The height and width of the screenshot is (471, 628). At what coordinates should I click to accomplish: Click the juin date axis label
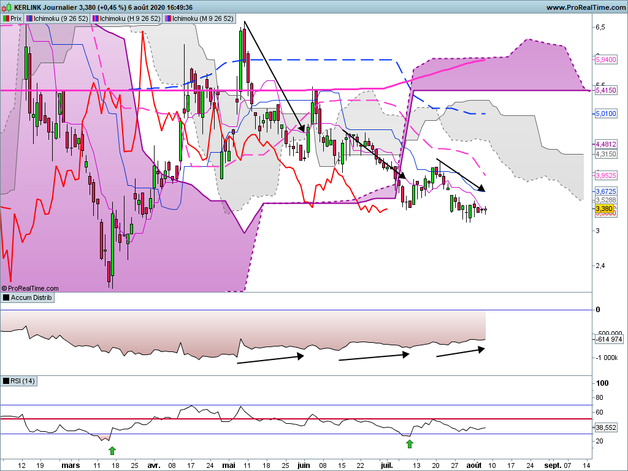pos(304,465)
